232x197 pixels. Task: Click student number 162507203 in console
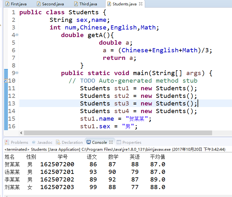click(x=57, y=187)
